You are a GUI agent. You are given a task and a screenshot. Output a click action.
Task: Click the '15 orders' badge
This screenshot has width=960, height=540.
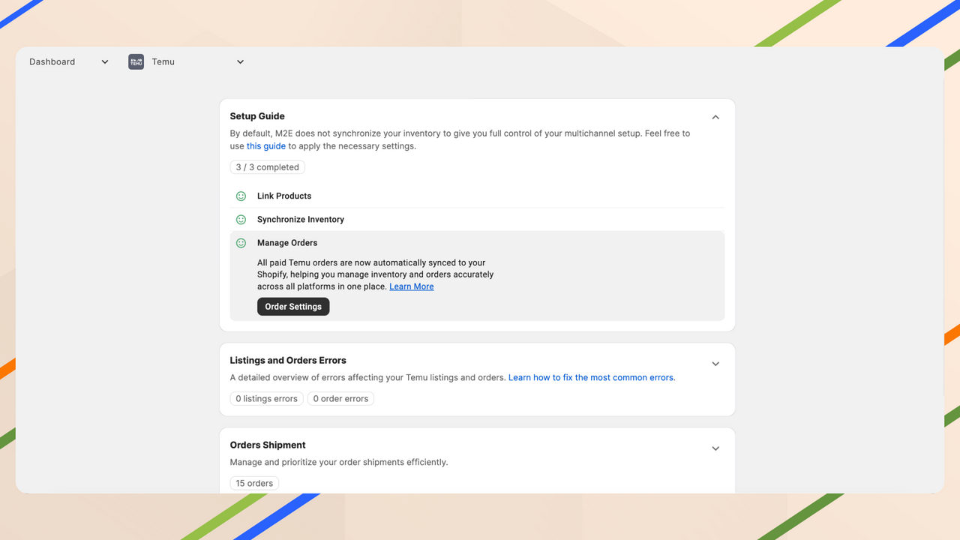(x=254, y=484)
